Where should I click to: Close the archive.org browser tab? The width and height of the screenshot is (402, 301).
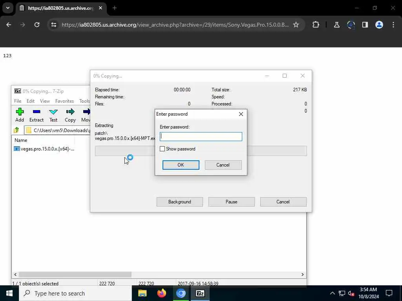click(x=100, y=8)
